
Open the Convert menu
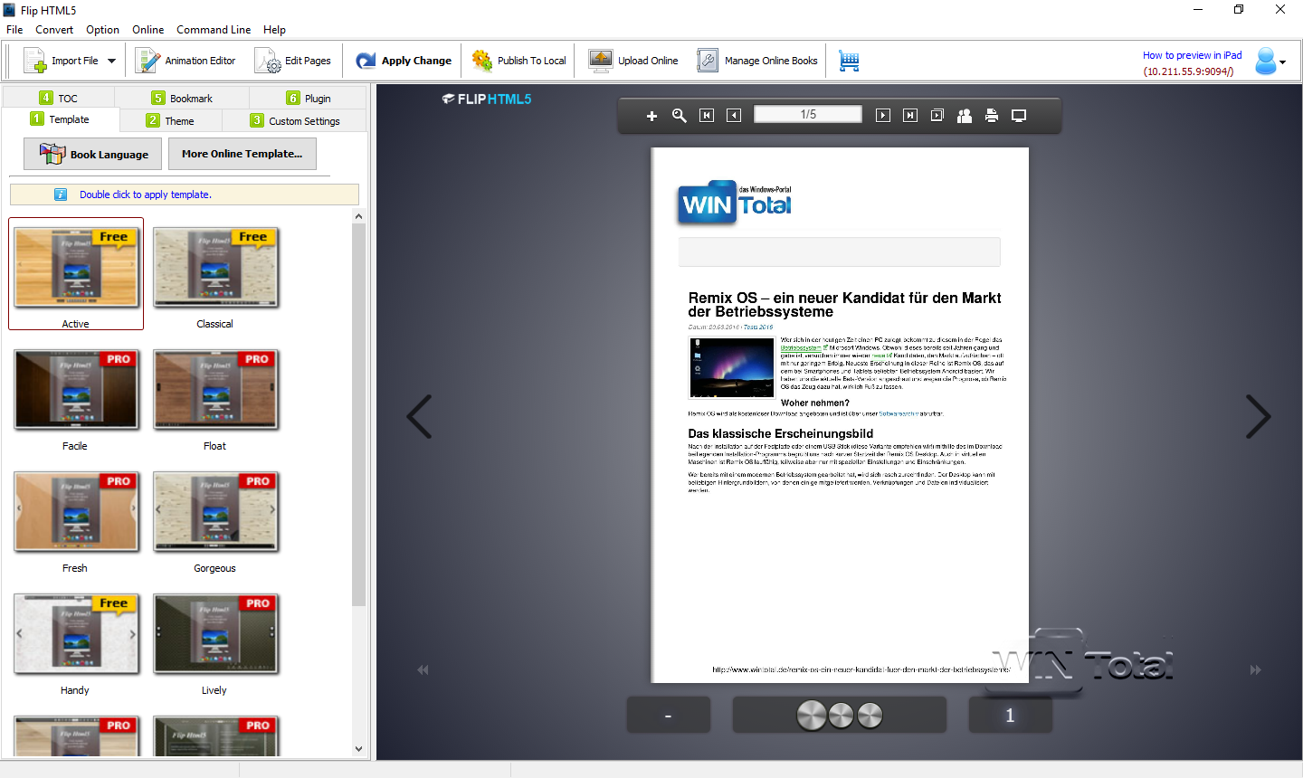54,30
